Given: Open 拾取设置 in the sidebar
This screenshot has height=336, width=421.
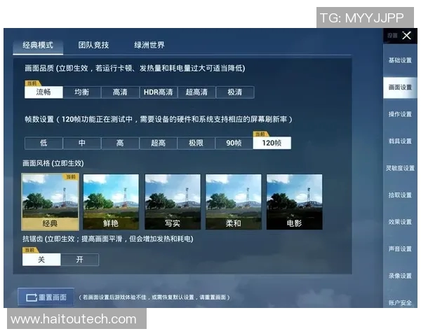Looking at the screenshot, I should click(400, 195).
